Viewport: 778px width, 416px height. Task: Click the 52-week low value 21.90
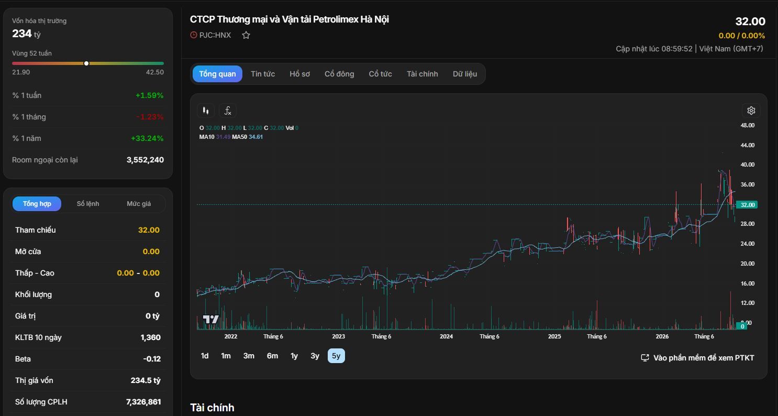[21, 72]
